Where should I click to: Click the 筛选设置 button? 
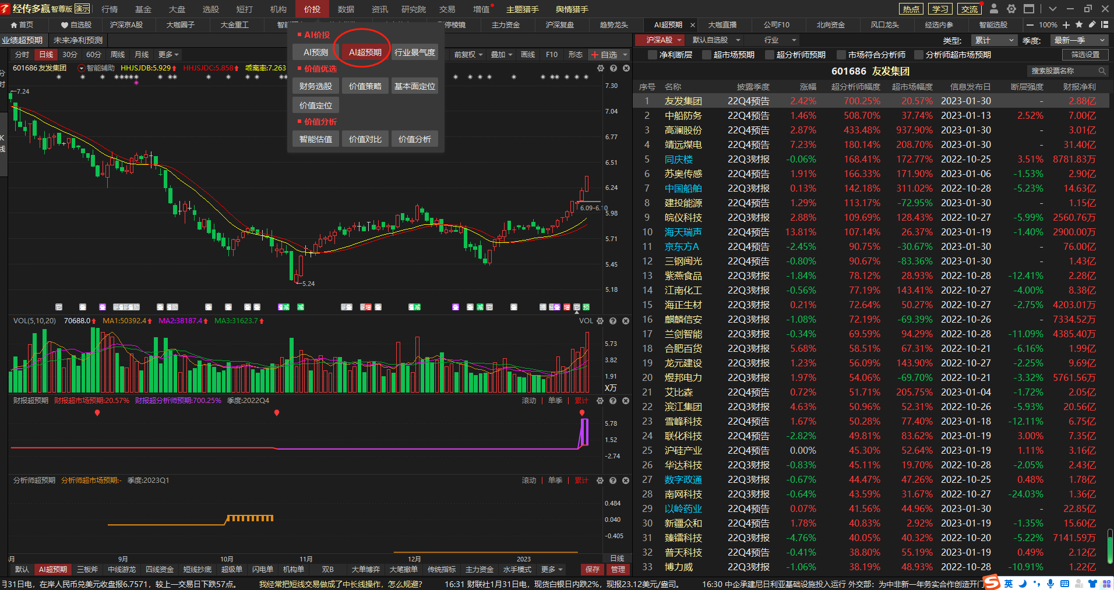[x=1085, y=55]
